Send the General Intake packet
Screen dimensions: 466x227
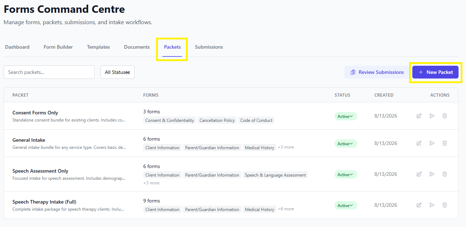432,143
